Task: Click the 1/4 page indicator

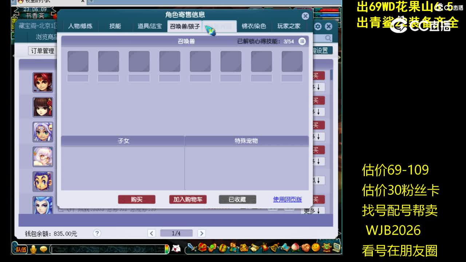Action: pyautogui.click(x=176, y=233)
